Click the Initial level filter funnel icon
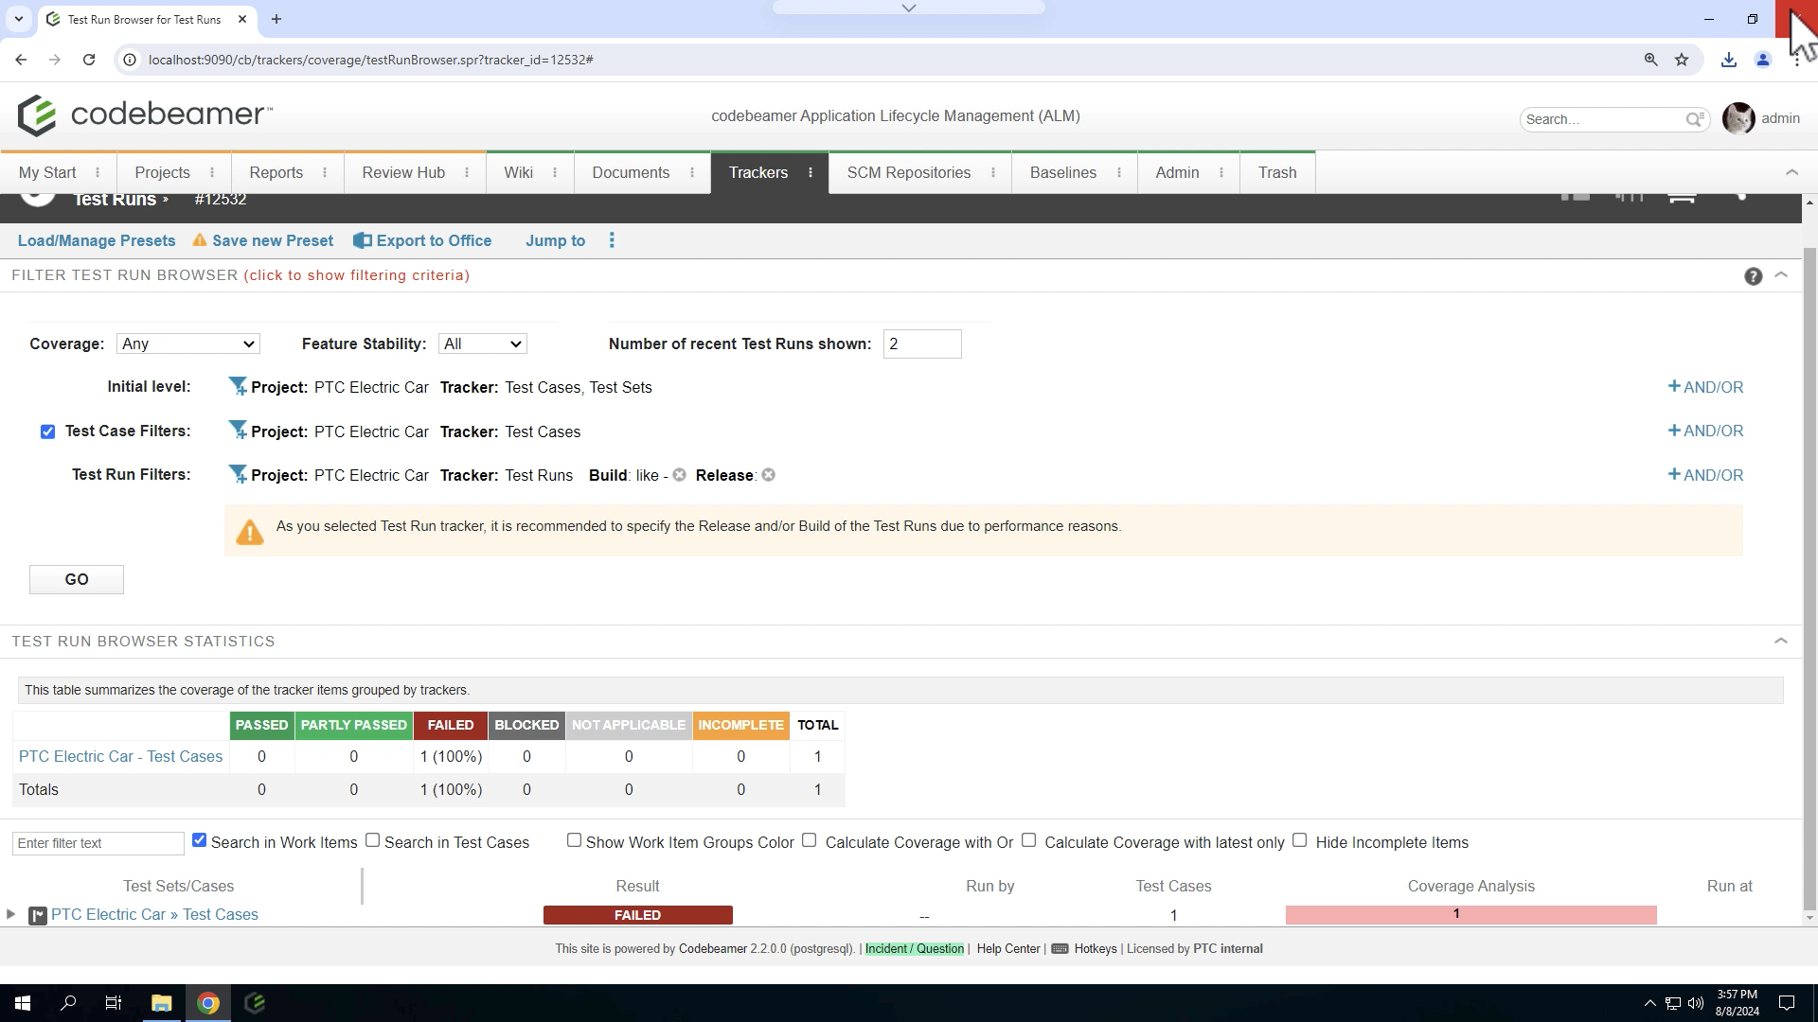This screenshot has width=1818, height=1022. coord(238,387)
